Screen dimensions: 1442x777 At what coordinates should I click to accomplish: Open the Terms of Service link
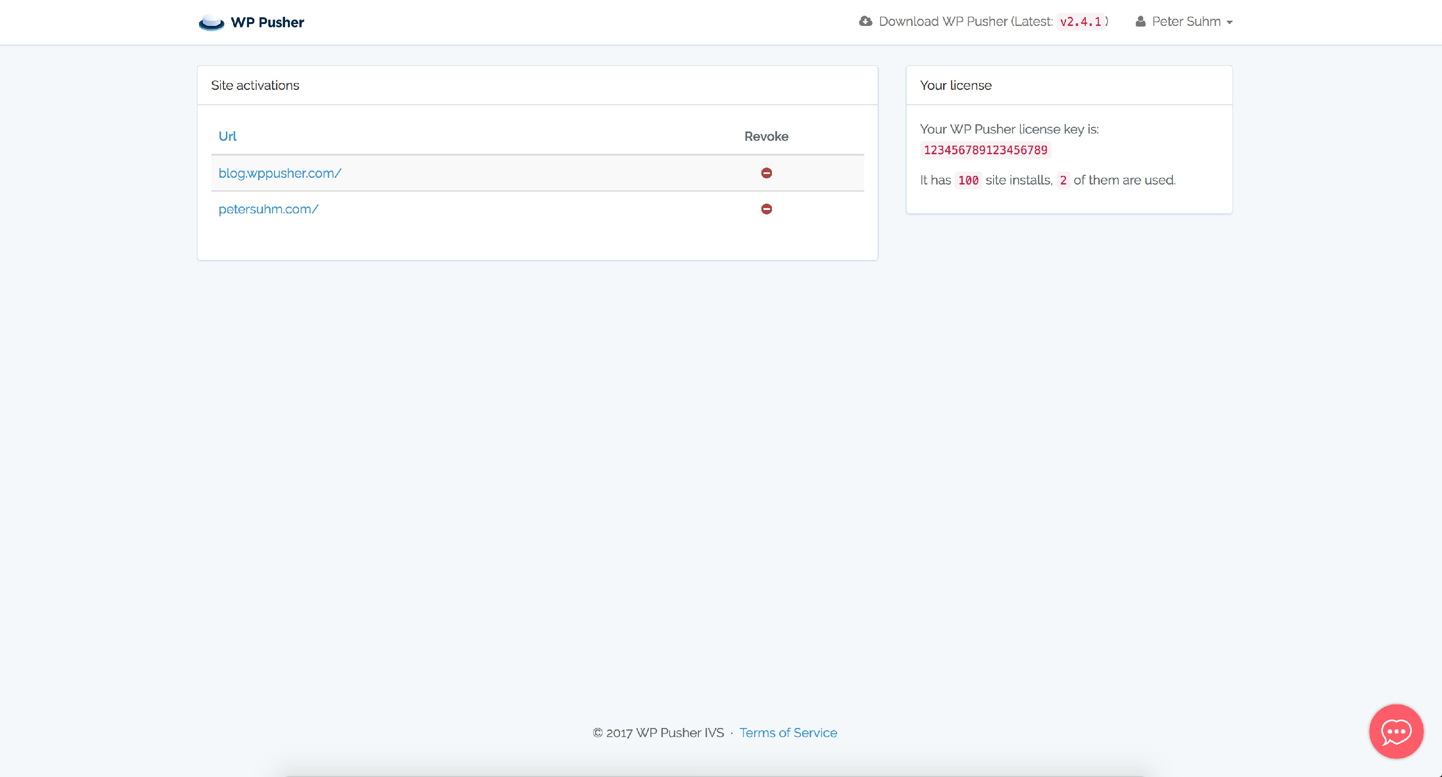point(788,732)
